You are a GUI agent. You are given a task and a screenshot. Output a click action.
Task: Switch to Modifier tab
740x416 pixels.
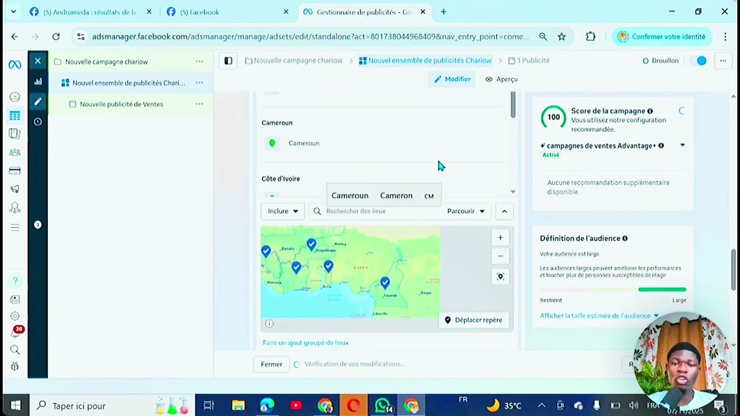point(452,79)
